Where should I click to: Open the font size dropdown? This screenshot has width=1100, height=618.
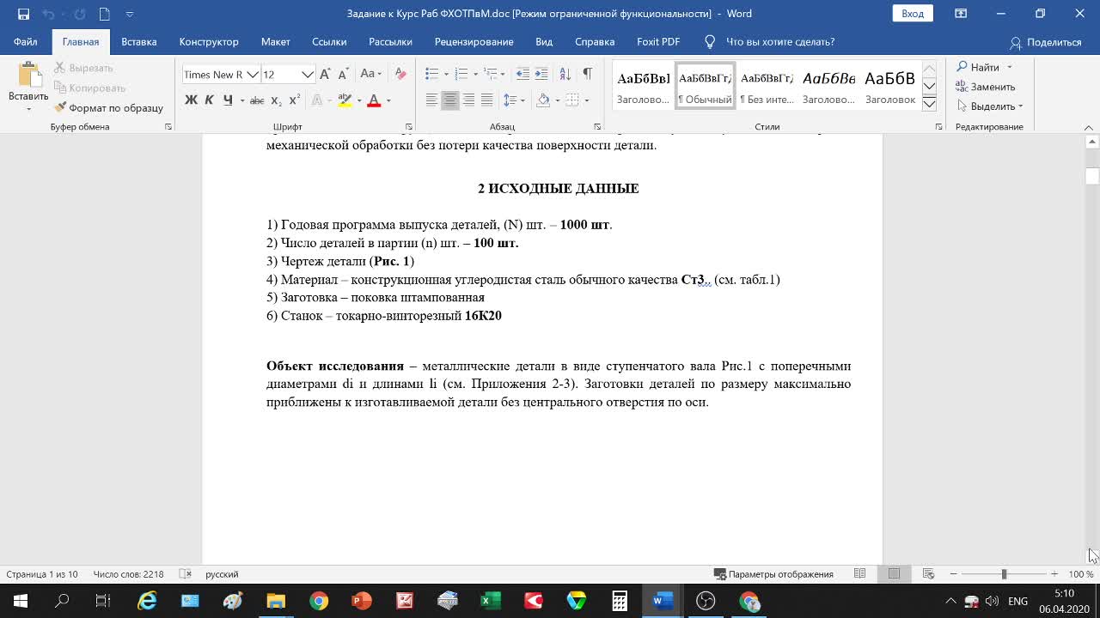[x=308, y=75]
